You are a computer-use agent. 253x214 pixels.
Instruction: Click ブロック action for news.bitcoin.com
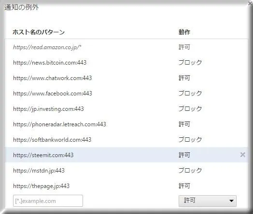190,63
